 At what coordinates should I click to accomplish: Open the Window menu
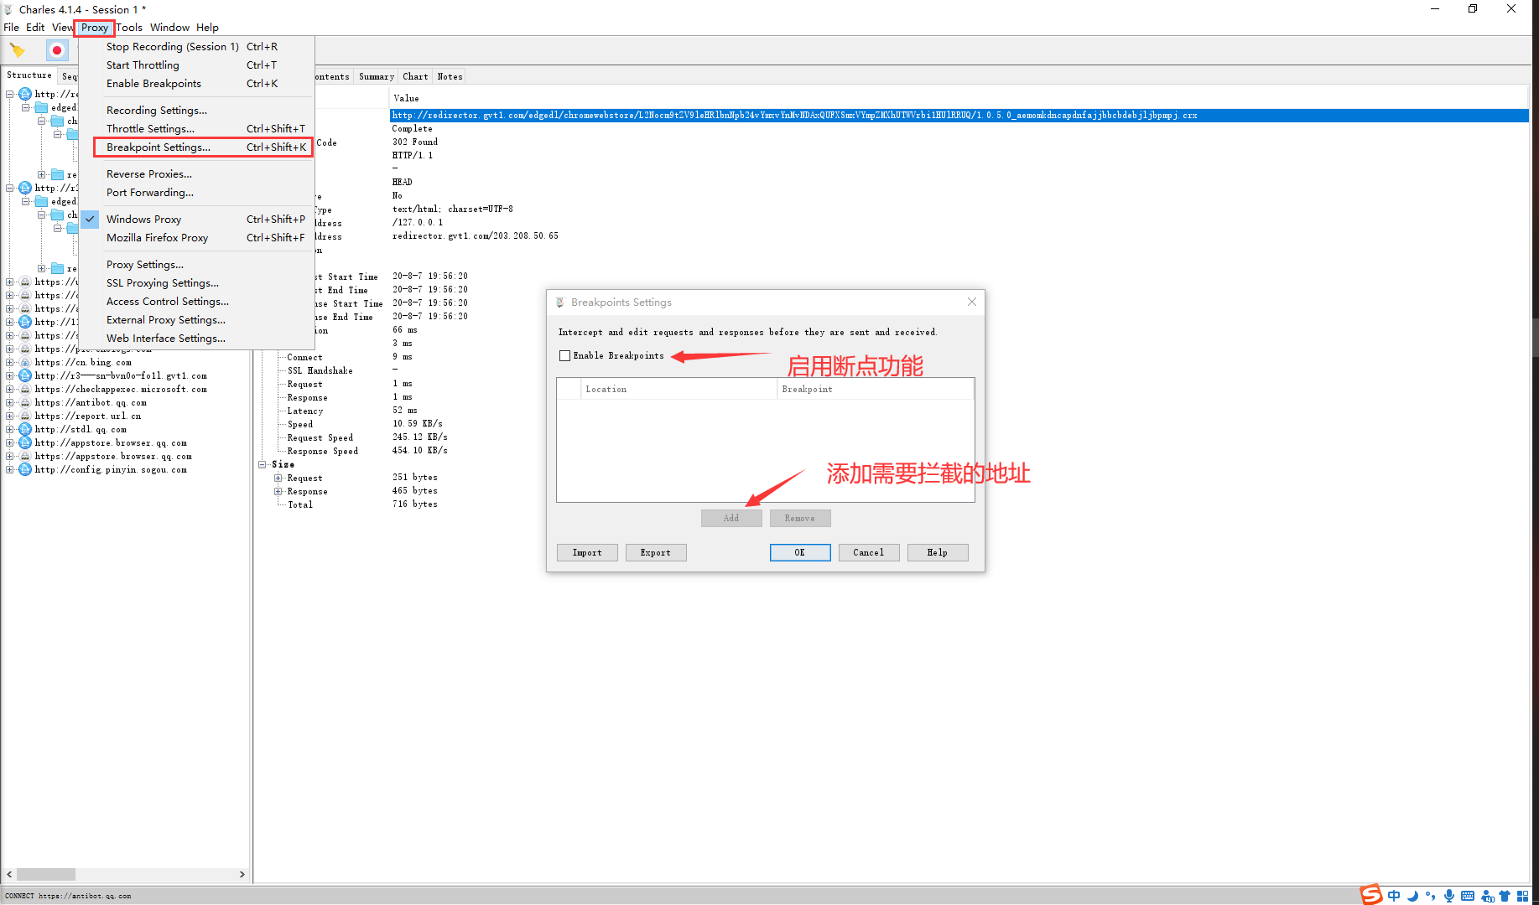click(x=169, y=28)
